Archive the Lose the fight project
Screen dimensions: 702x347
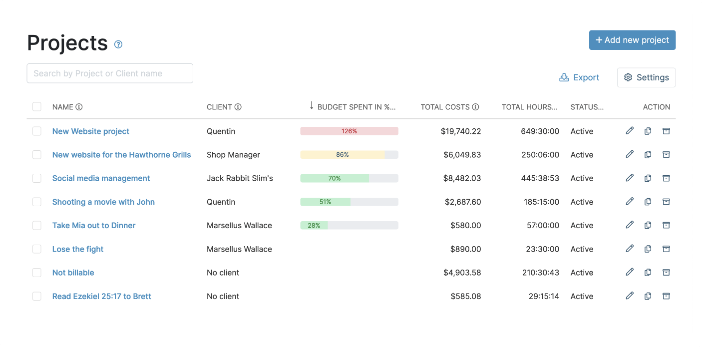click(666, 249)
